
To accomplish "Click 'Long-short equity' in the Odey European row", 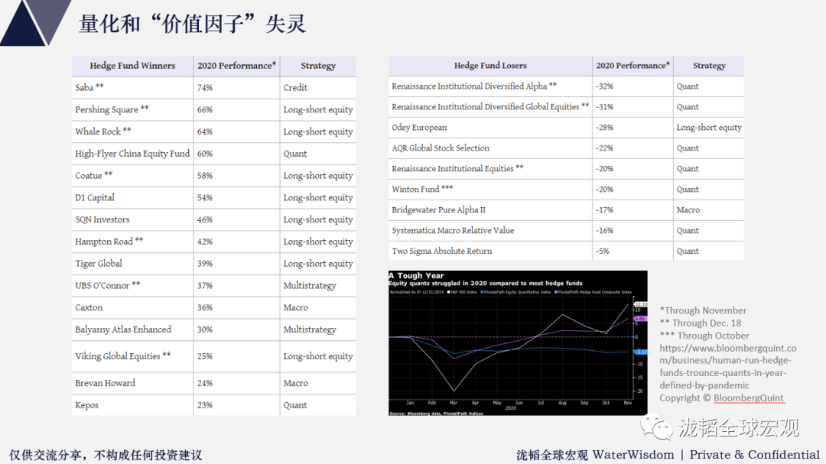I will 709,128.
